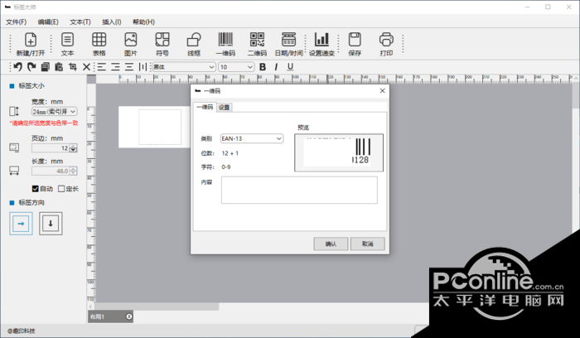The height and width of the screenshot is (338, 580).
Task: Open the 符号 symbol tool
Action: coord(162,45)
